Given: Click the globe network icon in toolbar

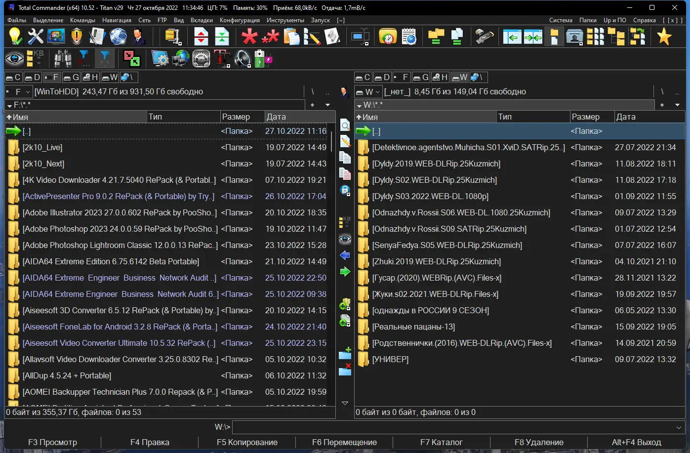Looking at the screenshot, I should pos(118,37).
